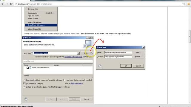Select Install New Software menu entry

point(41,25)
